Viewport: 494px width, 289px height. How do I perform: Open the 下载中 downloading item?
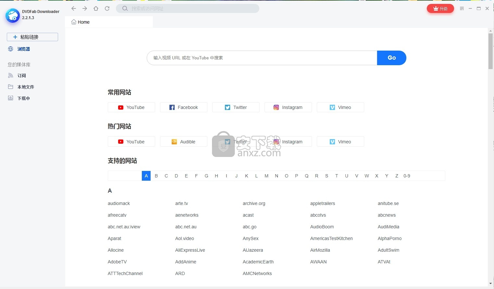pos(19,98)
